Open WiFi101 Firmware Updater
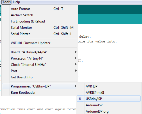This screenshot has width=142, height=114. click(x=39, y=43)
